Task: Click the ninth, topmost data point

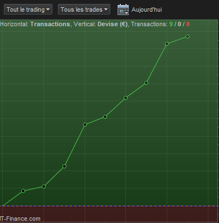Action: [x=187, y=36]
